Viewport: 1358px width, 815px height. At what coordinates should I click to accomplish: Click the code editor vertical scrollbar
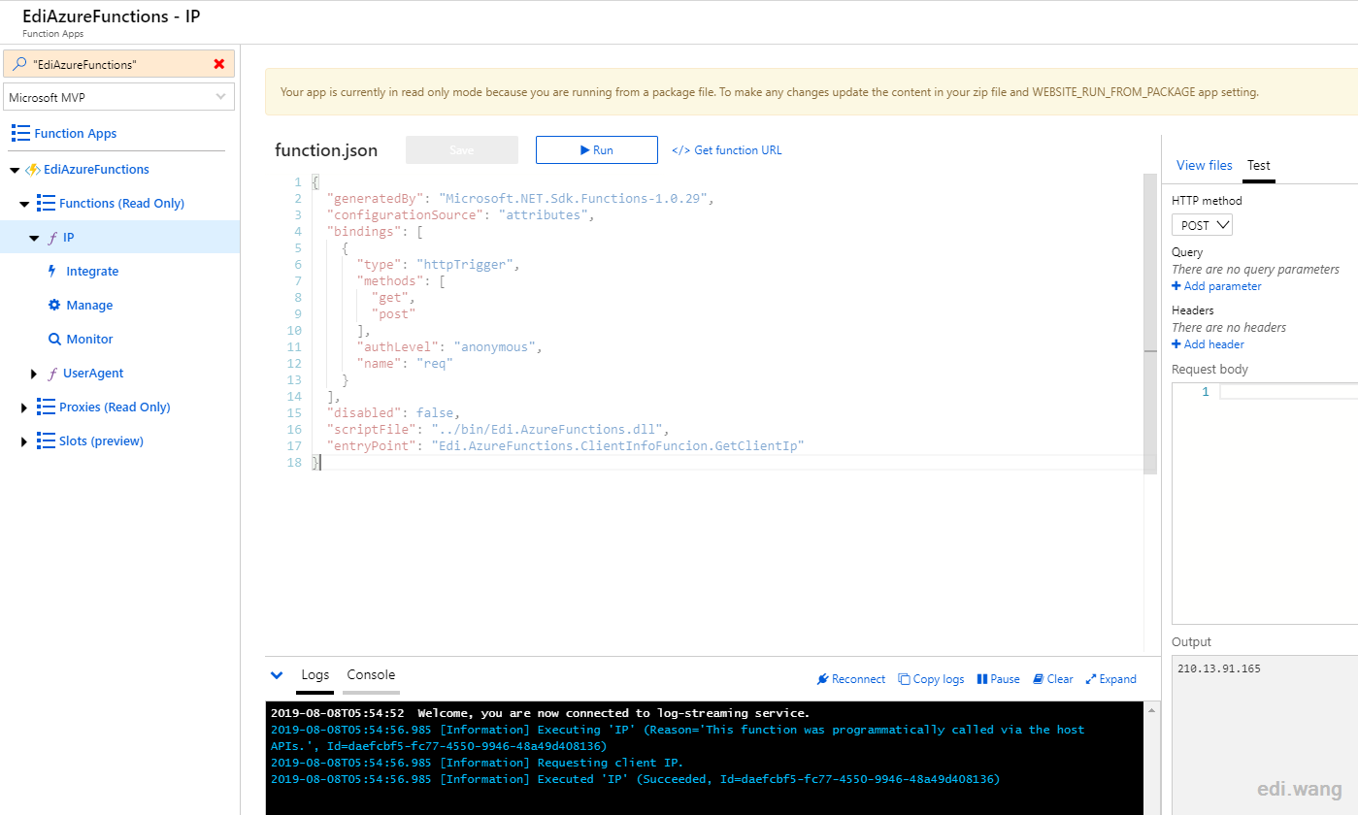point(1150,324)
